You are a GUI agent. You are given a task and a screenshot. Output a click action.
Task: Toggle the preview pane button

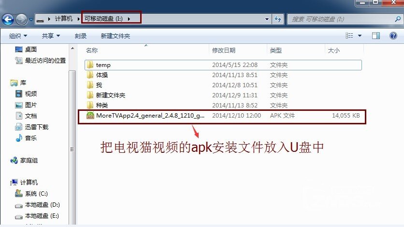click(376, 36)
